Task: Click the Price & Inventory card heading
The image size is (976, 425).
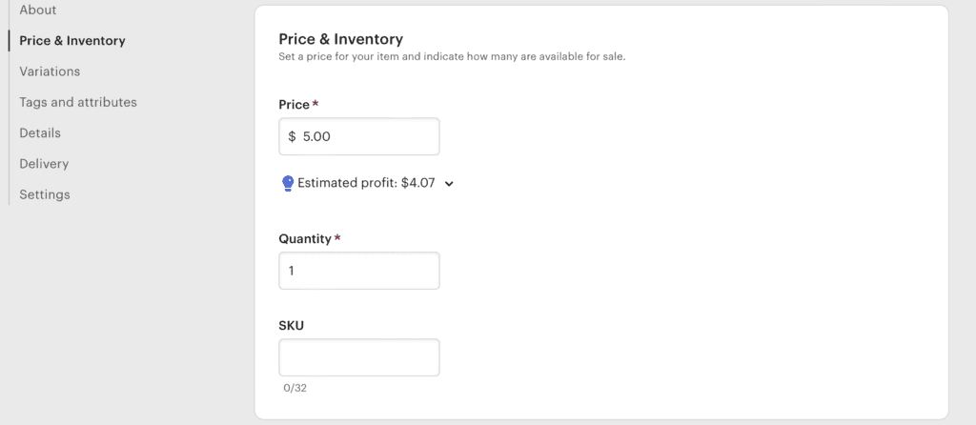Action: 340,39
